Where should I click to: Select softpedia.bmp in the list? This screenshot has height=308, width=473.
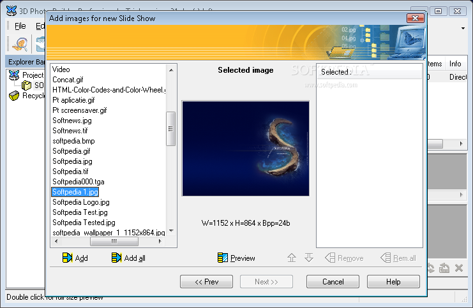click(x=73, y=141)
